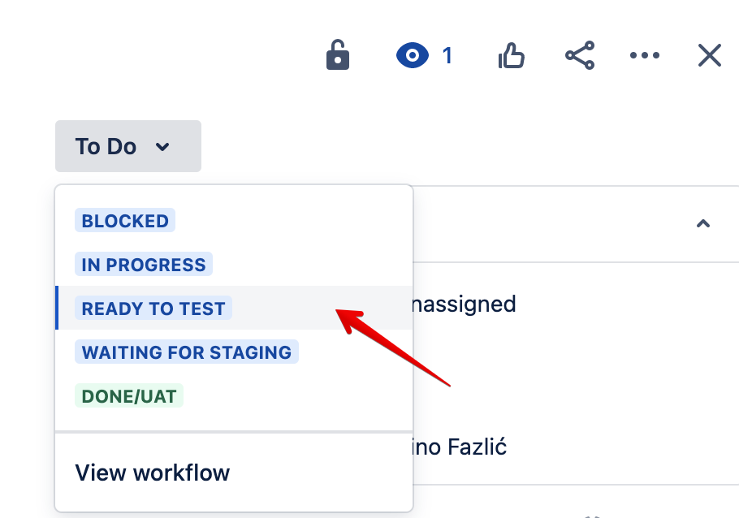Select the BLOCKED status
739x518 pixels.
125,221
